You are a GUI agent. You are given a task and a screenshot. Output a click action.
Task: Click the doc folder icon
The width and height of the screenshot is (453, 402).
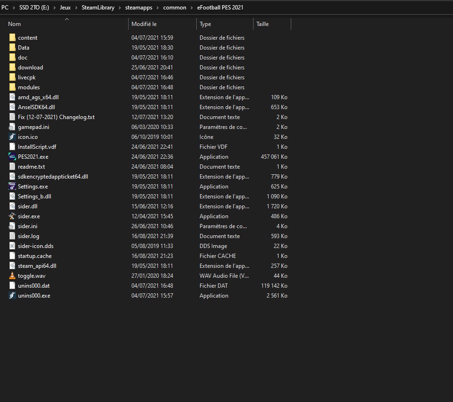pyautogui.click(x=12, y=58)
